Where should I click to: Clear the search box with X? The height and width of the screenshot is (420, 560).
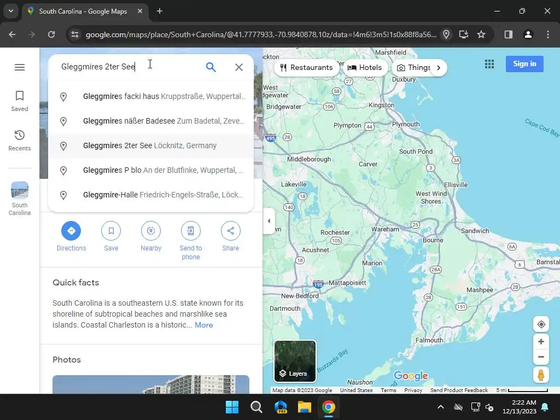point(239,67)
